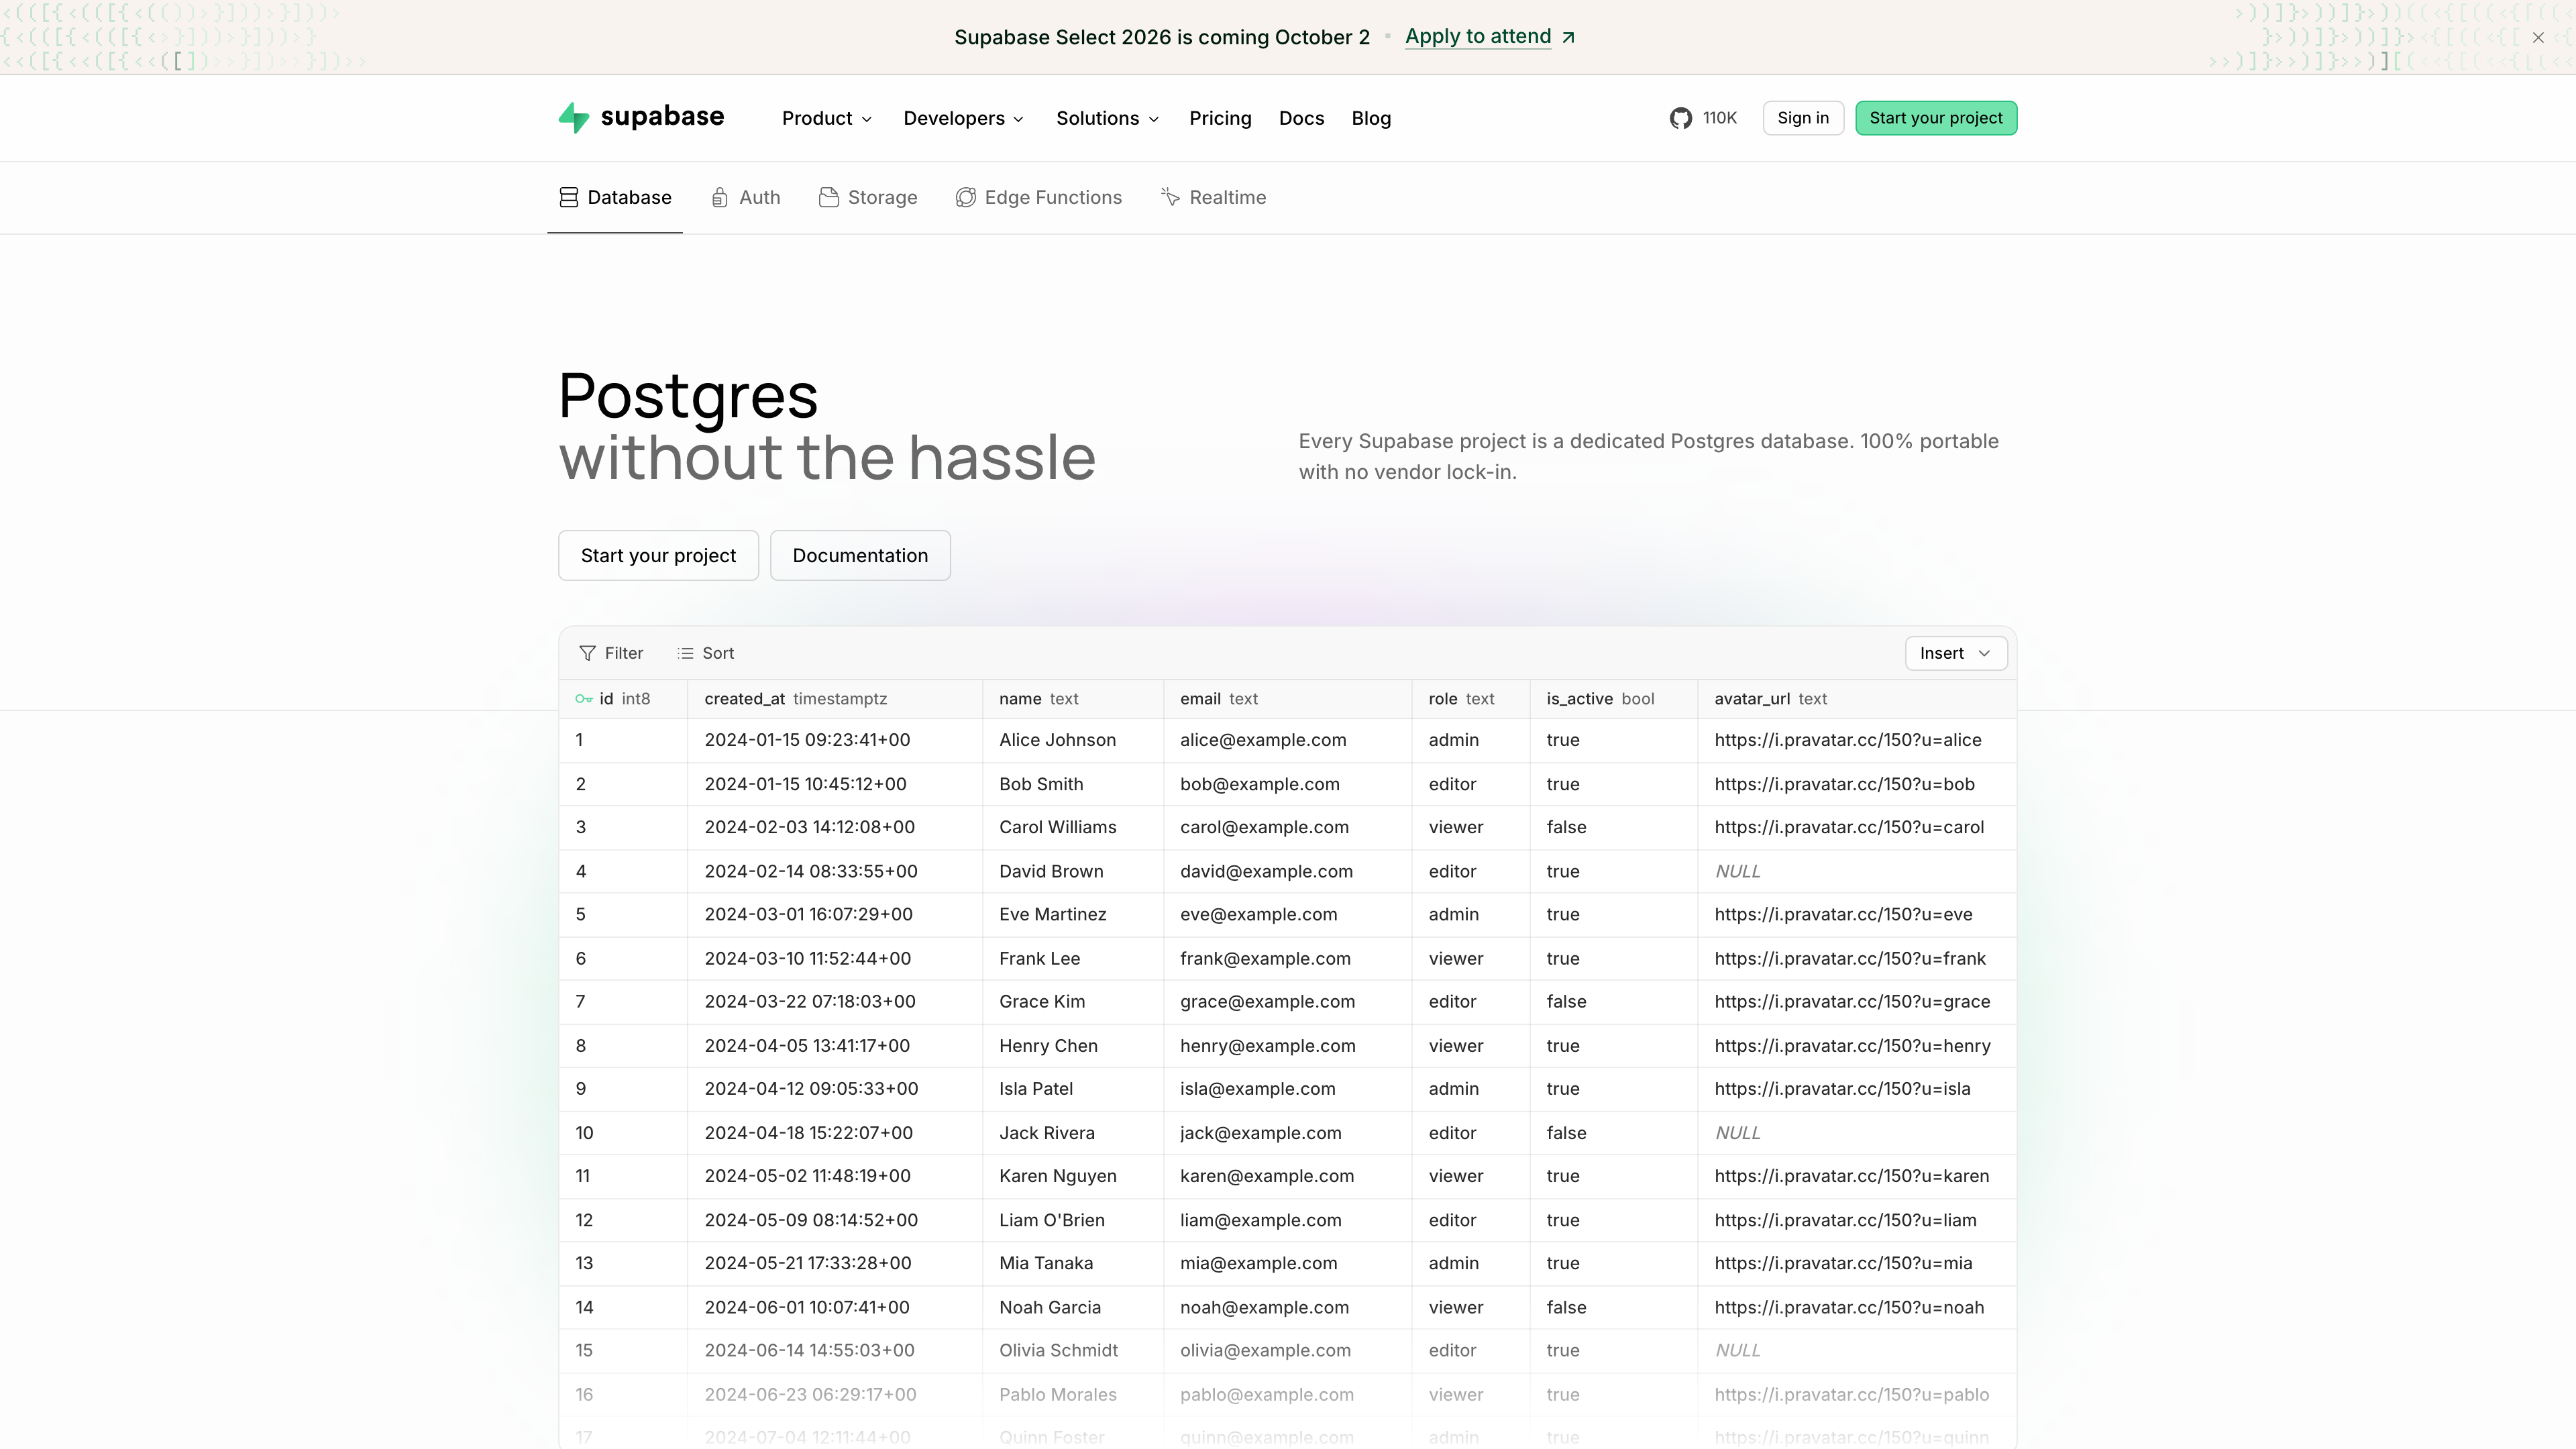The height and width of the screenshot is (1449, 2576).
Task: Open the Documentation button
Action: 860,555
